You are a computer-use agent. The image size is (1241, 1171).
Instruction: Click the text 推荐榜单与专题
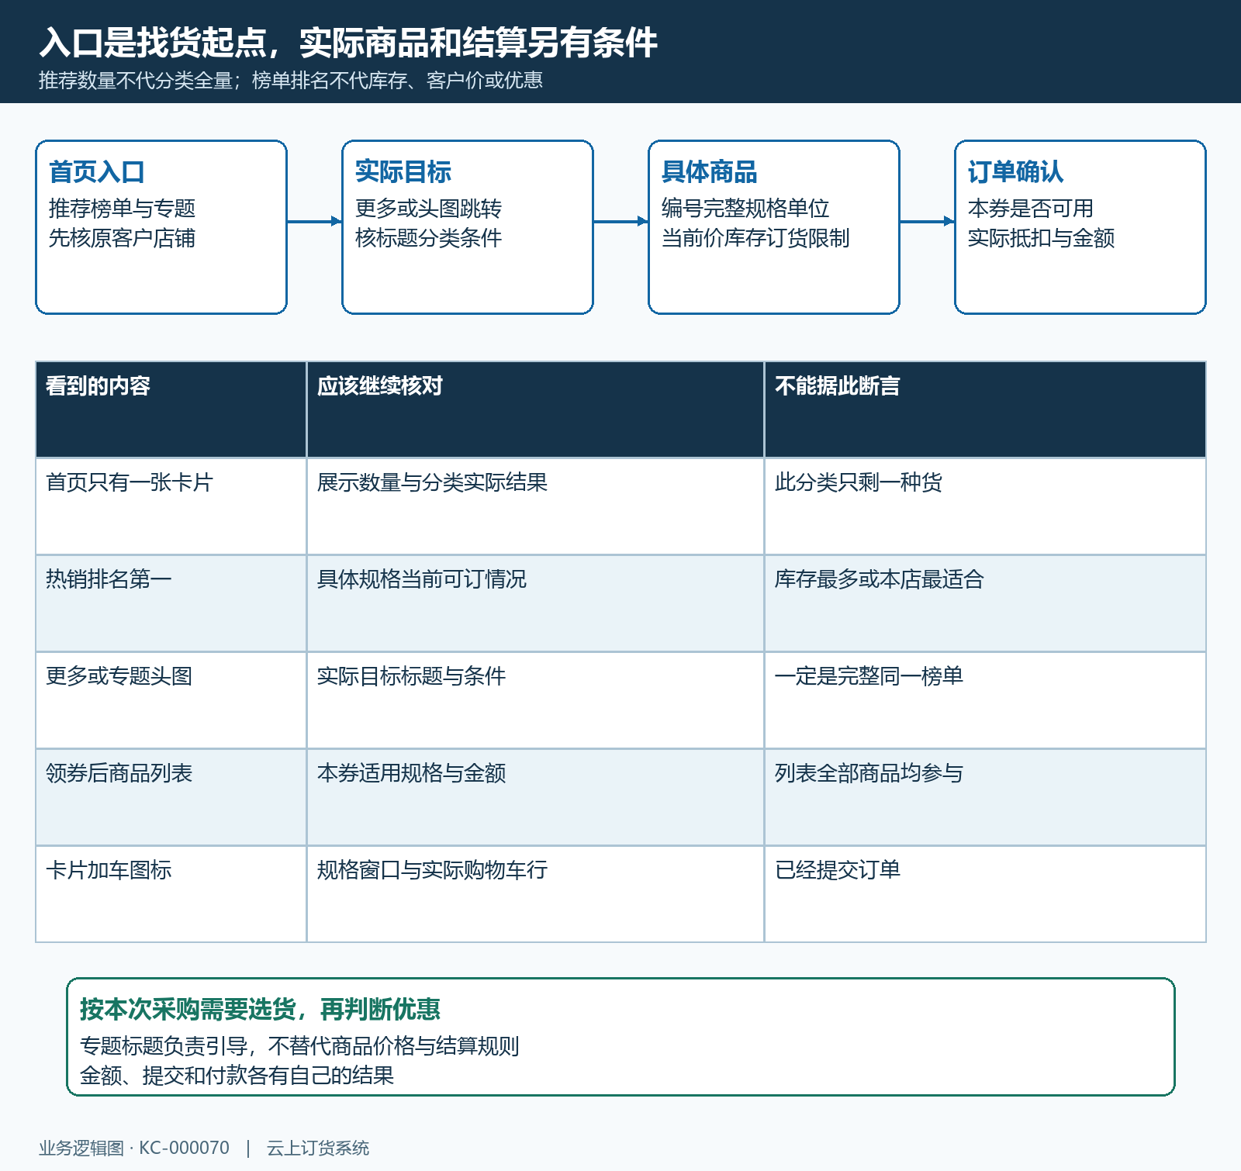122,209
